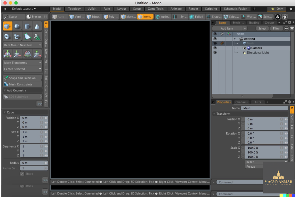This screenshot has width=295, height=197.
Task: Switch to the Render layout tab
Action: coord(193,9)
